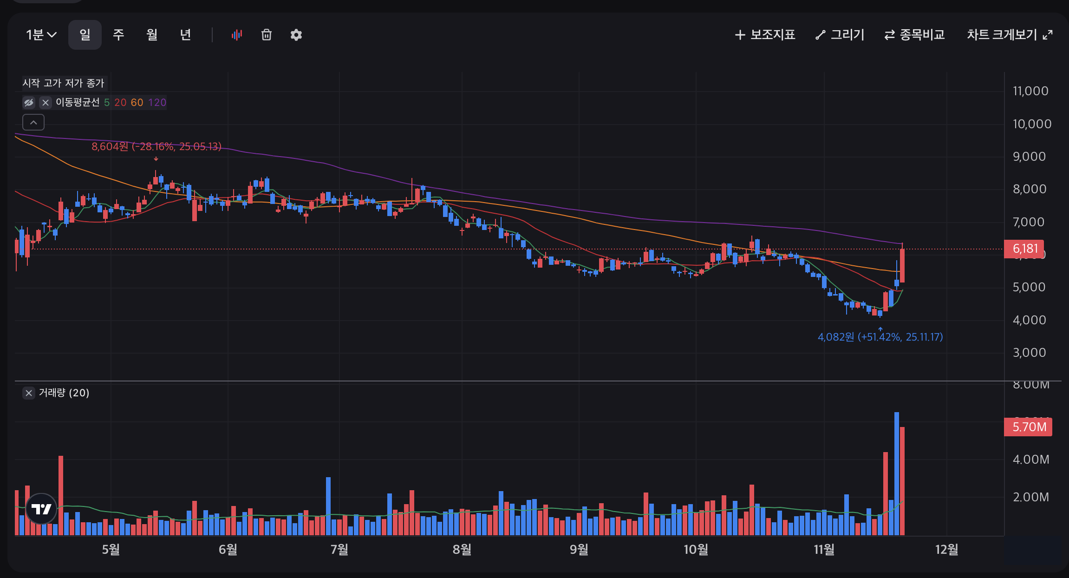Click the pencil 그리기 drawing tool
The width and height of the screenshot is (1069, 578).
pos(840,35)
